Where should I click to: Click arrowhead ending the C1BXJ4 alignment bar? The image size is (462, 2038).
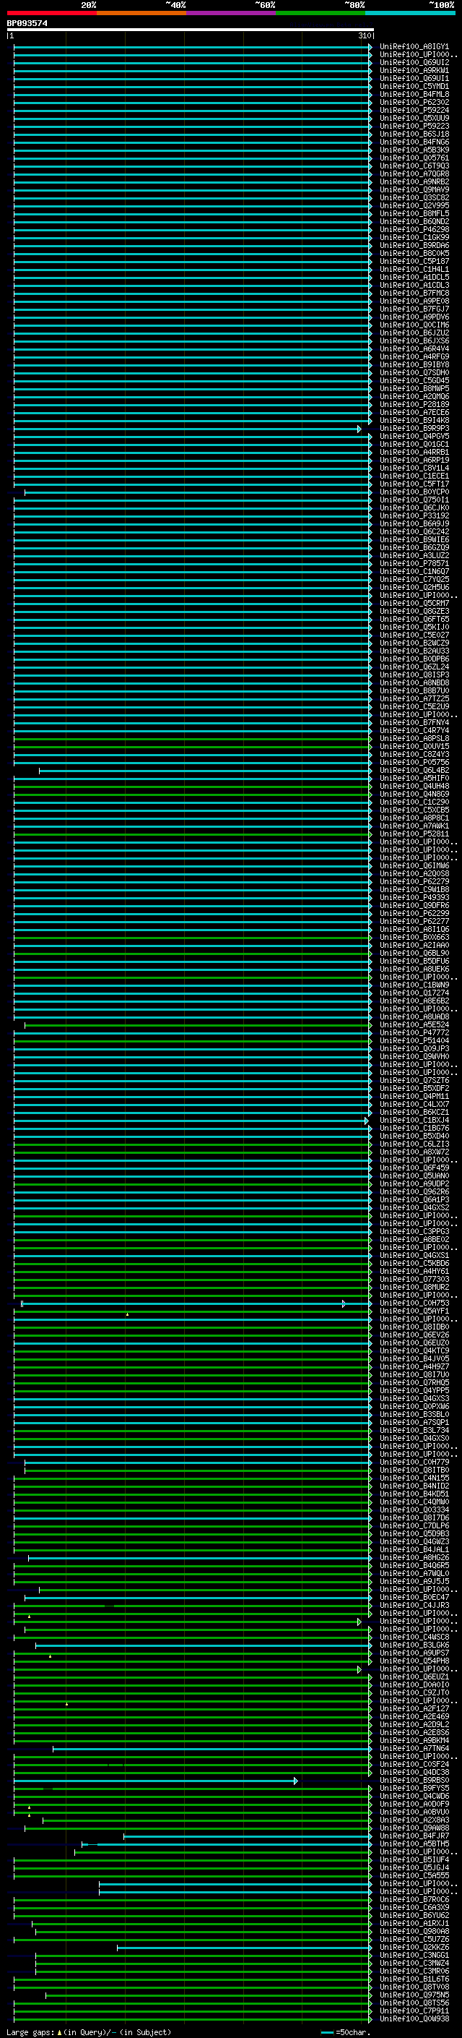[367, 1121]
